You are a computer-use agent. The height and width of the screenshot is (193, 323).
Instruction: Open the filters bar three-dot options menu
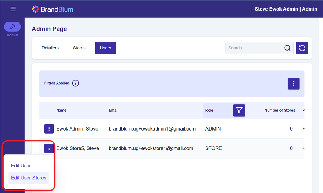pos(293,84)
